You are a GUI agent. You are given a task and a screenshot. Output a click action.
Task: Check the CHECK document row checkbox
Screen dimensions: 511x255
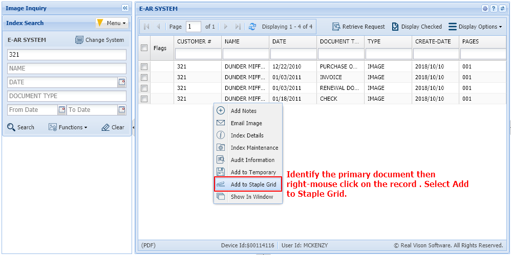point(144,99)
